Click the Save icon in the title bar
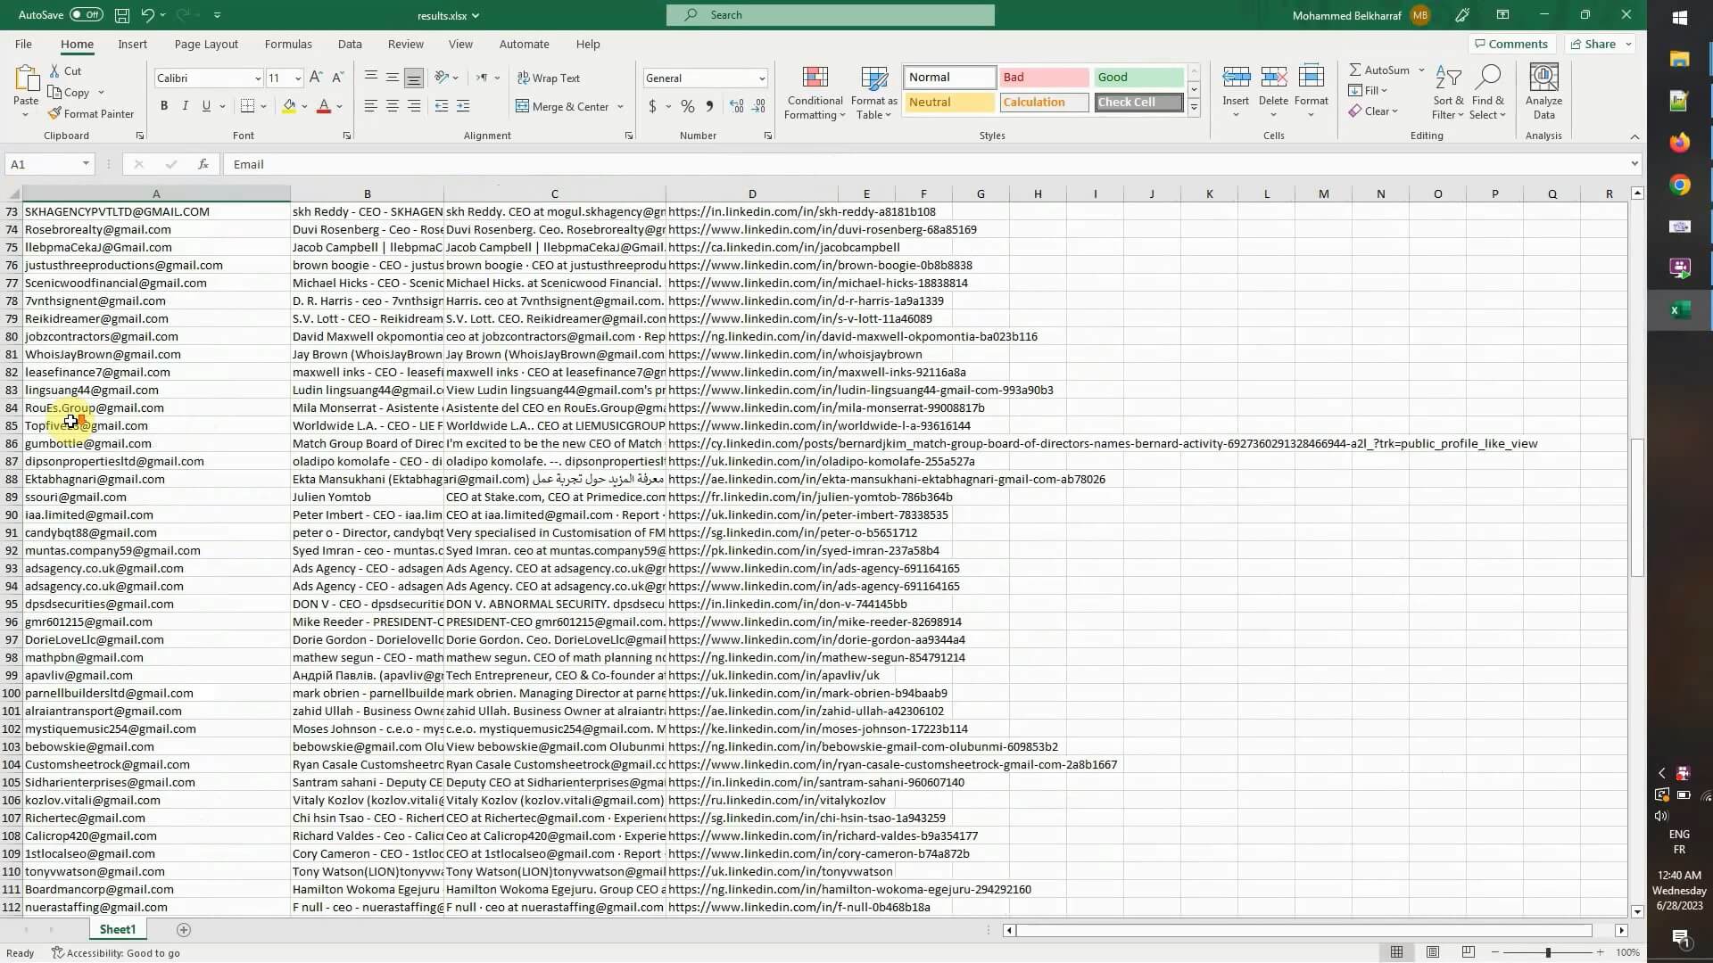This screenshot has height=963, width=1713. click(122, 15)
